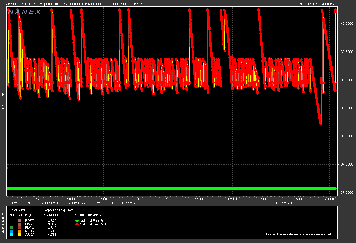Click the EDGE Ask color swatch
This screenshot has width=356, height=243.
coord(19,224)
